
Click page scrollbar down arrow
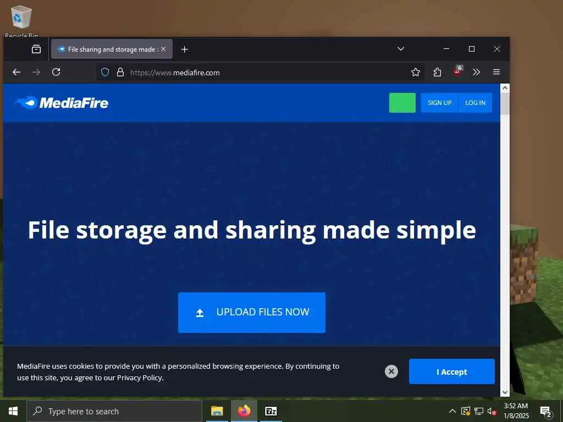(x=505, y=392)
